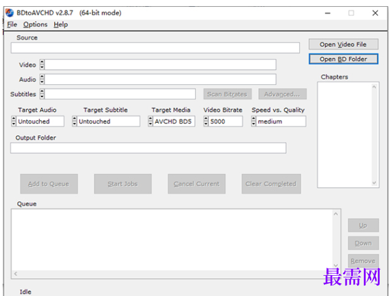Screen dimensions: 392x296
Task: Click inside the Output Folder field
Action: (148, 148)
